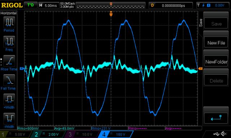The image size is (231, 138).
Task: Choose the Freq measurement icon
Action: pos(9,42)
